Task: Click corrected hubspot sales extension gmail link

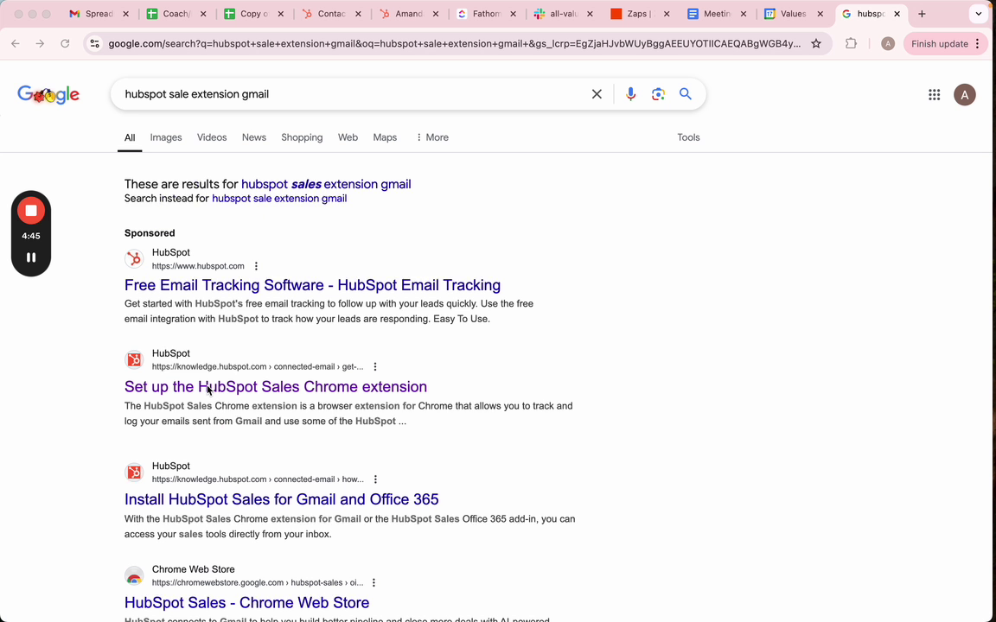Action: point(326,184)
